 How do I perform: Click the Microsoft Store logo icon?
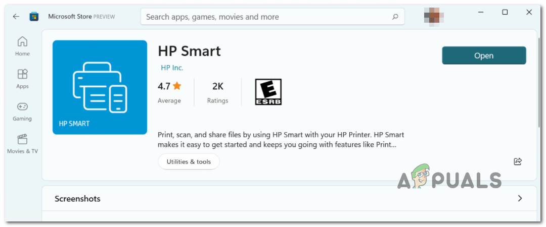(x=34, y=17)
